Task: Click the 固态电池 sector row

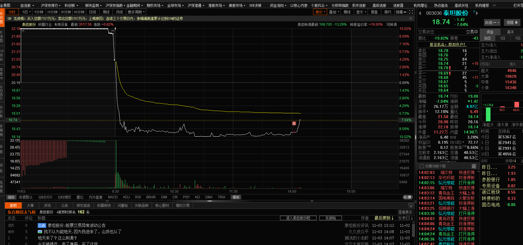Action: 502,205
